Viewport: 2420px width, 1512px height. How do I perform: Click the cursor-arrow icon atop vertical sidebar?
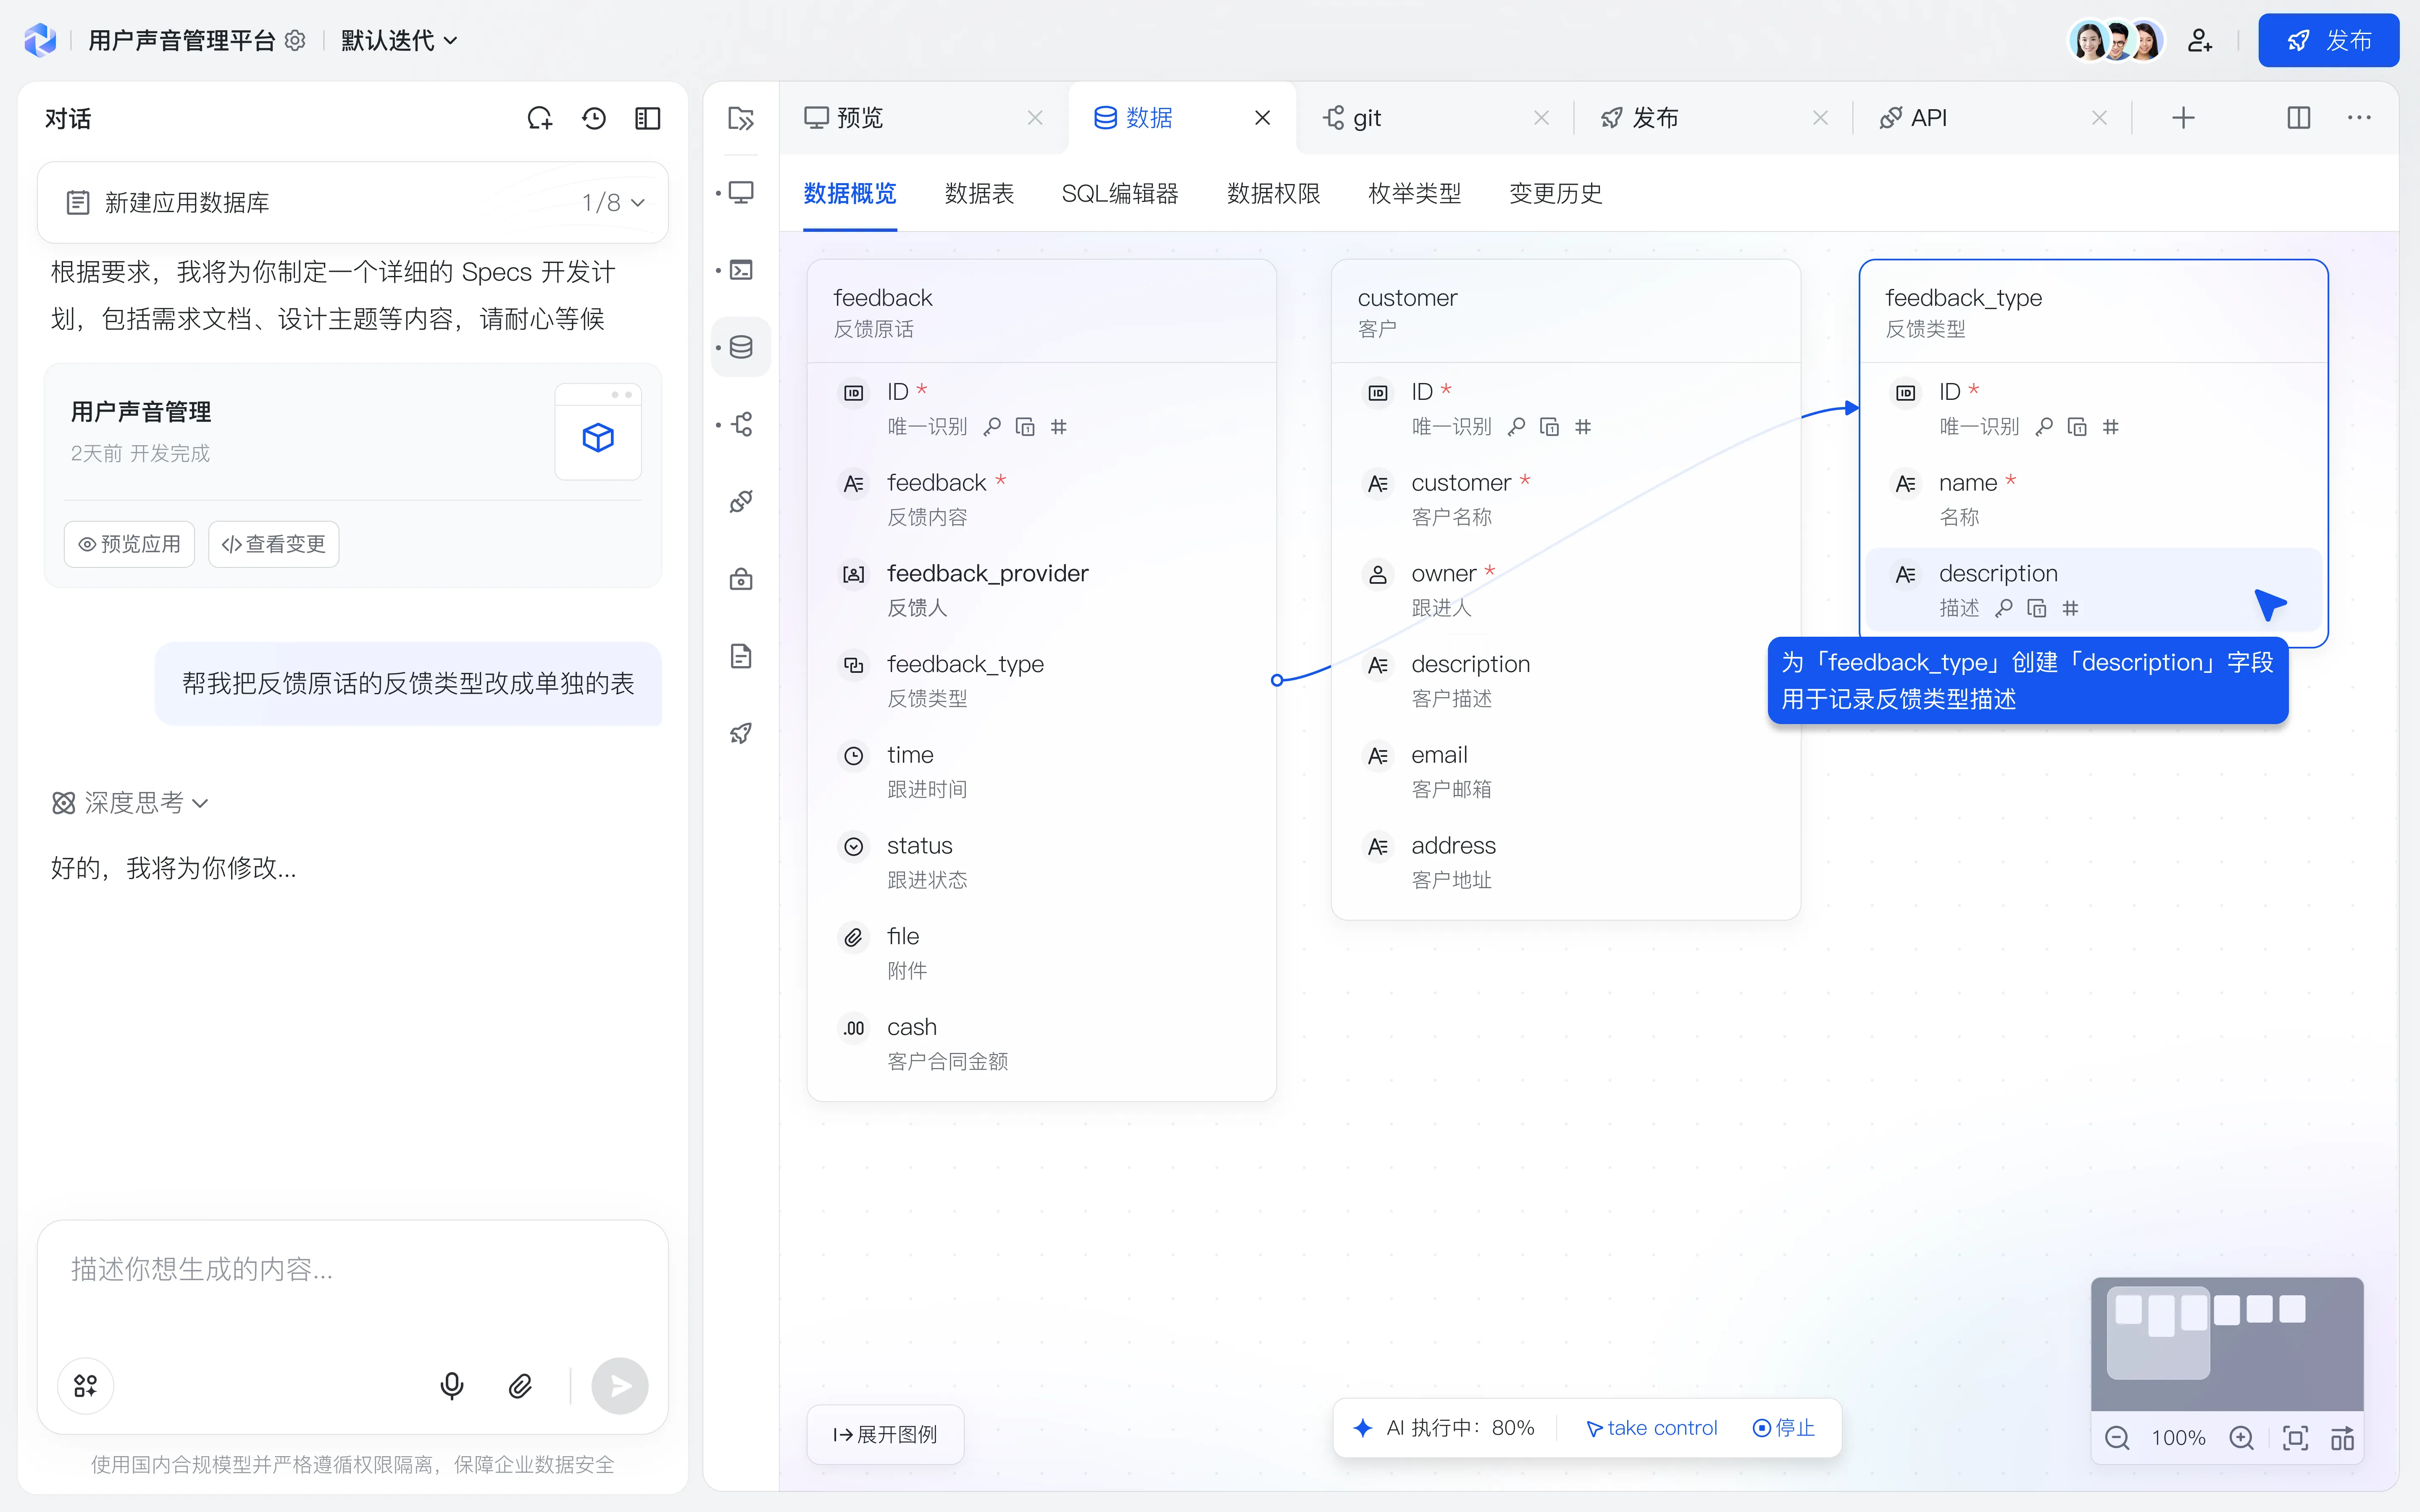pyautogui.click(x=741, y=118)
